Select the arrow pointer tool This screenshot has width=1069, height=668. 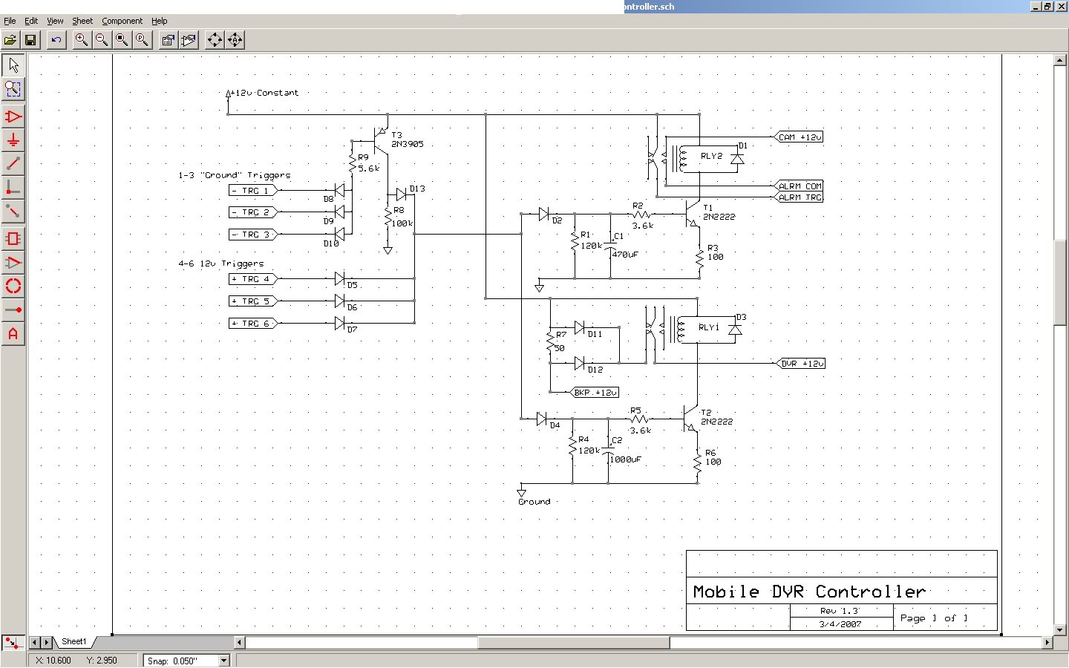point(13,65)
